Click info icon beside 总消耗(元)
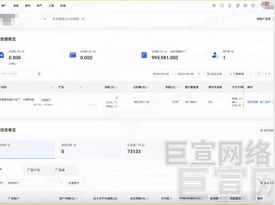275x205 pixels. pyautogui.click(x=23, y=51)
